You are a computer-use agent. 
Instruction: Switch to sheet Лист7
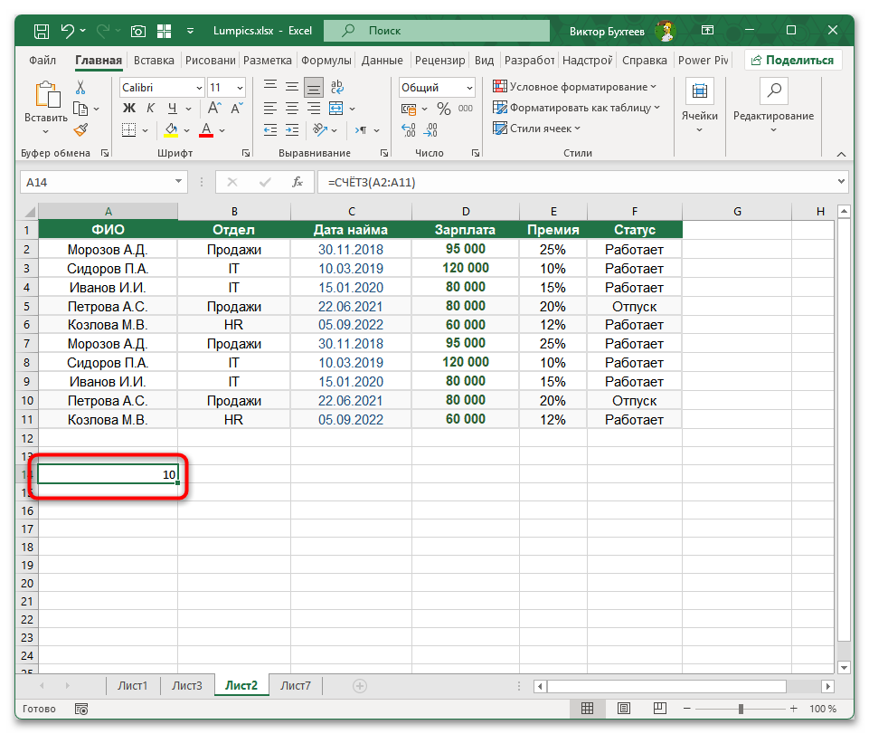coord(296,686)
